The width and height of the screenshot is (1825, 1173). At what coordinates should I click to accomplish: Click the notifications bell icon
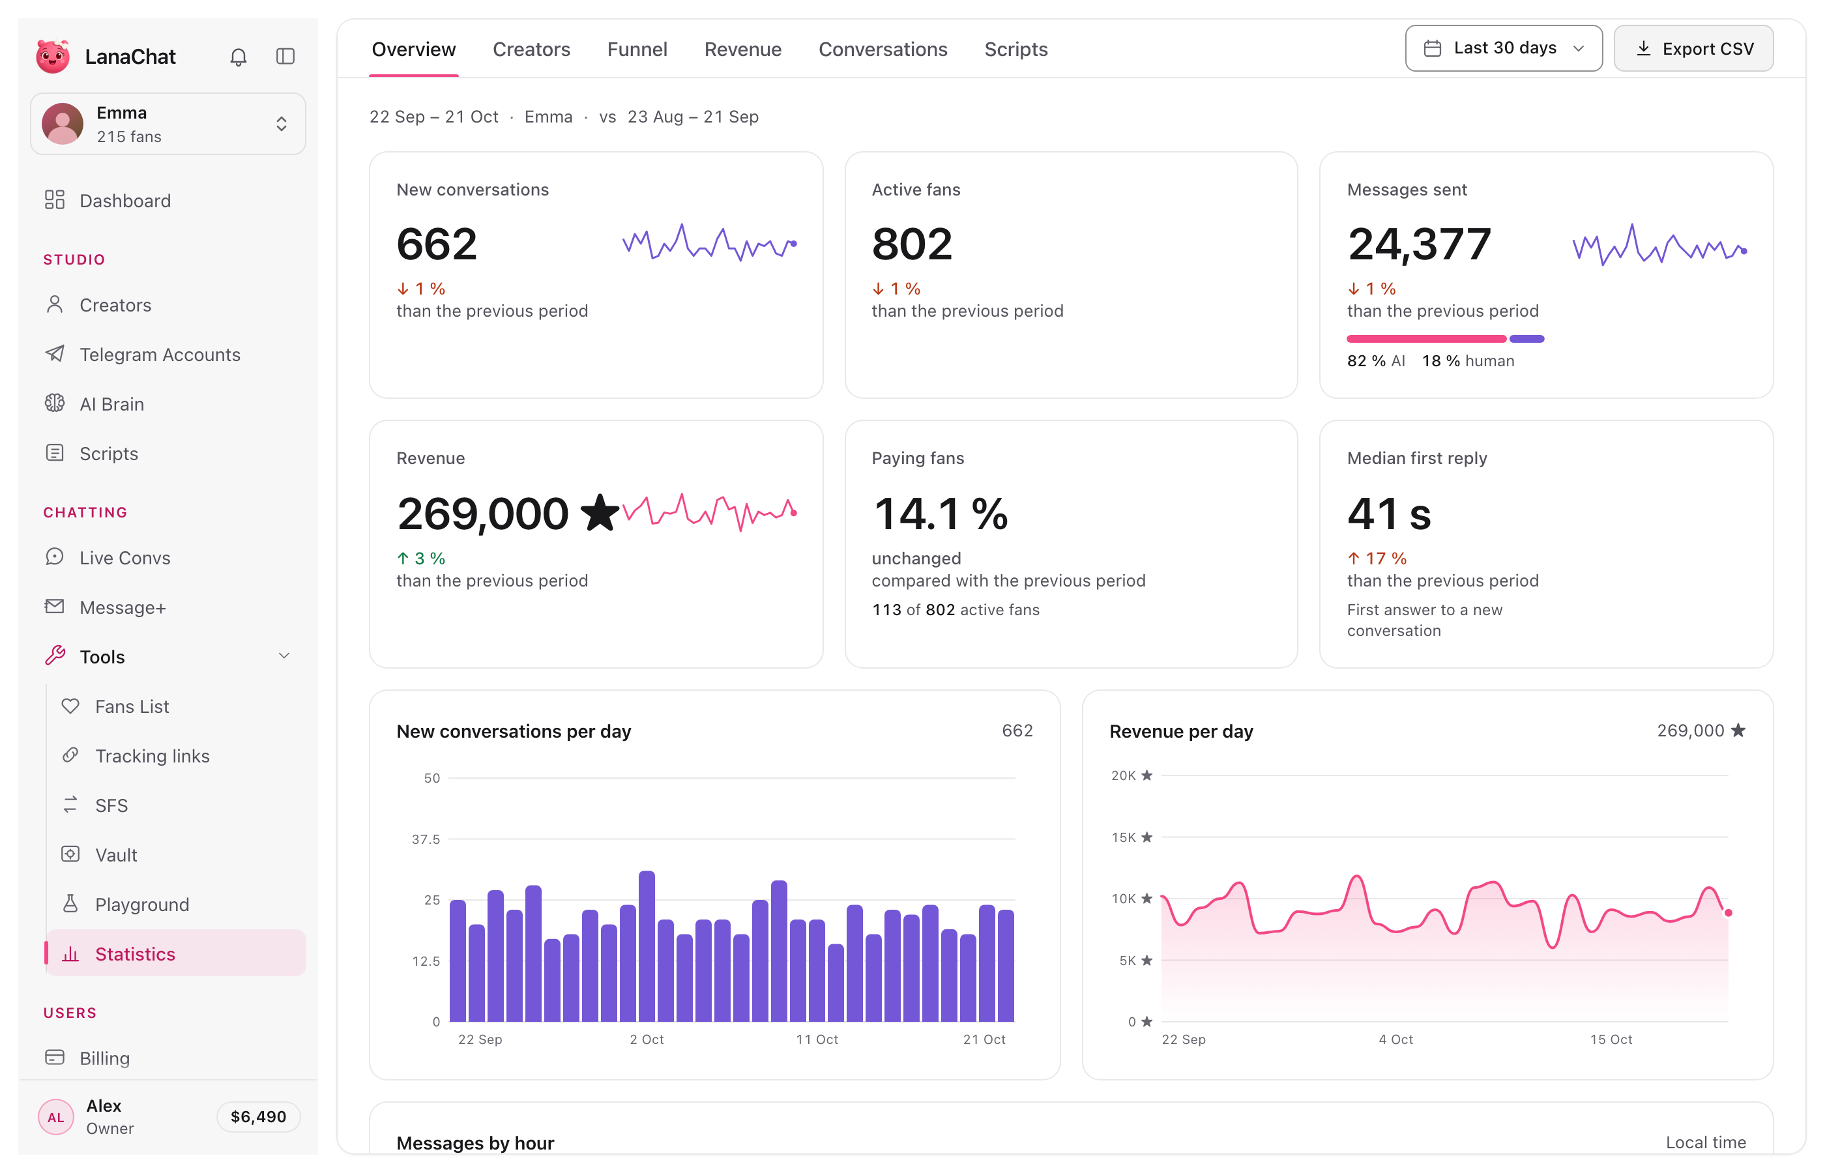coord(239,56)
